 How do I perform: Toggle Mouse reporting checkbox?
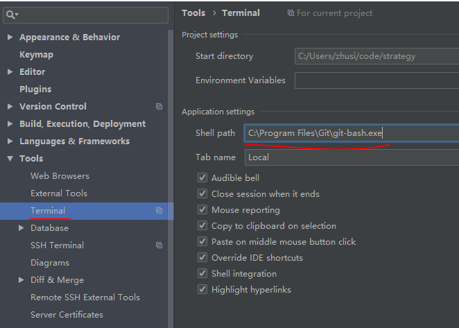pyautogui.click(x=202, y=209)
